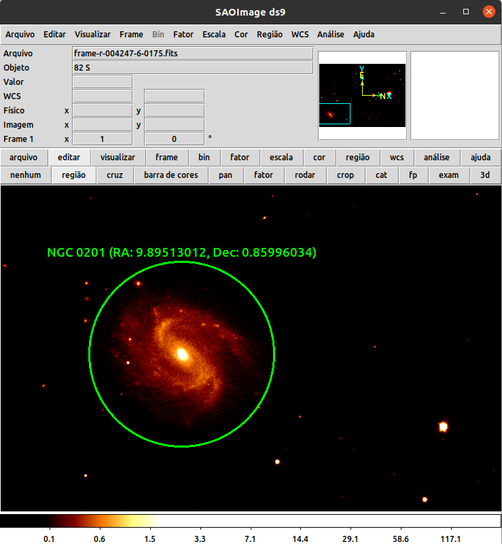502x544 pixels.
Task: Click the bright galaxy core
Action: [x=182, y=354]
